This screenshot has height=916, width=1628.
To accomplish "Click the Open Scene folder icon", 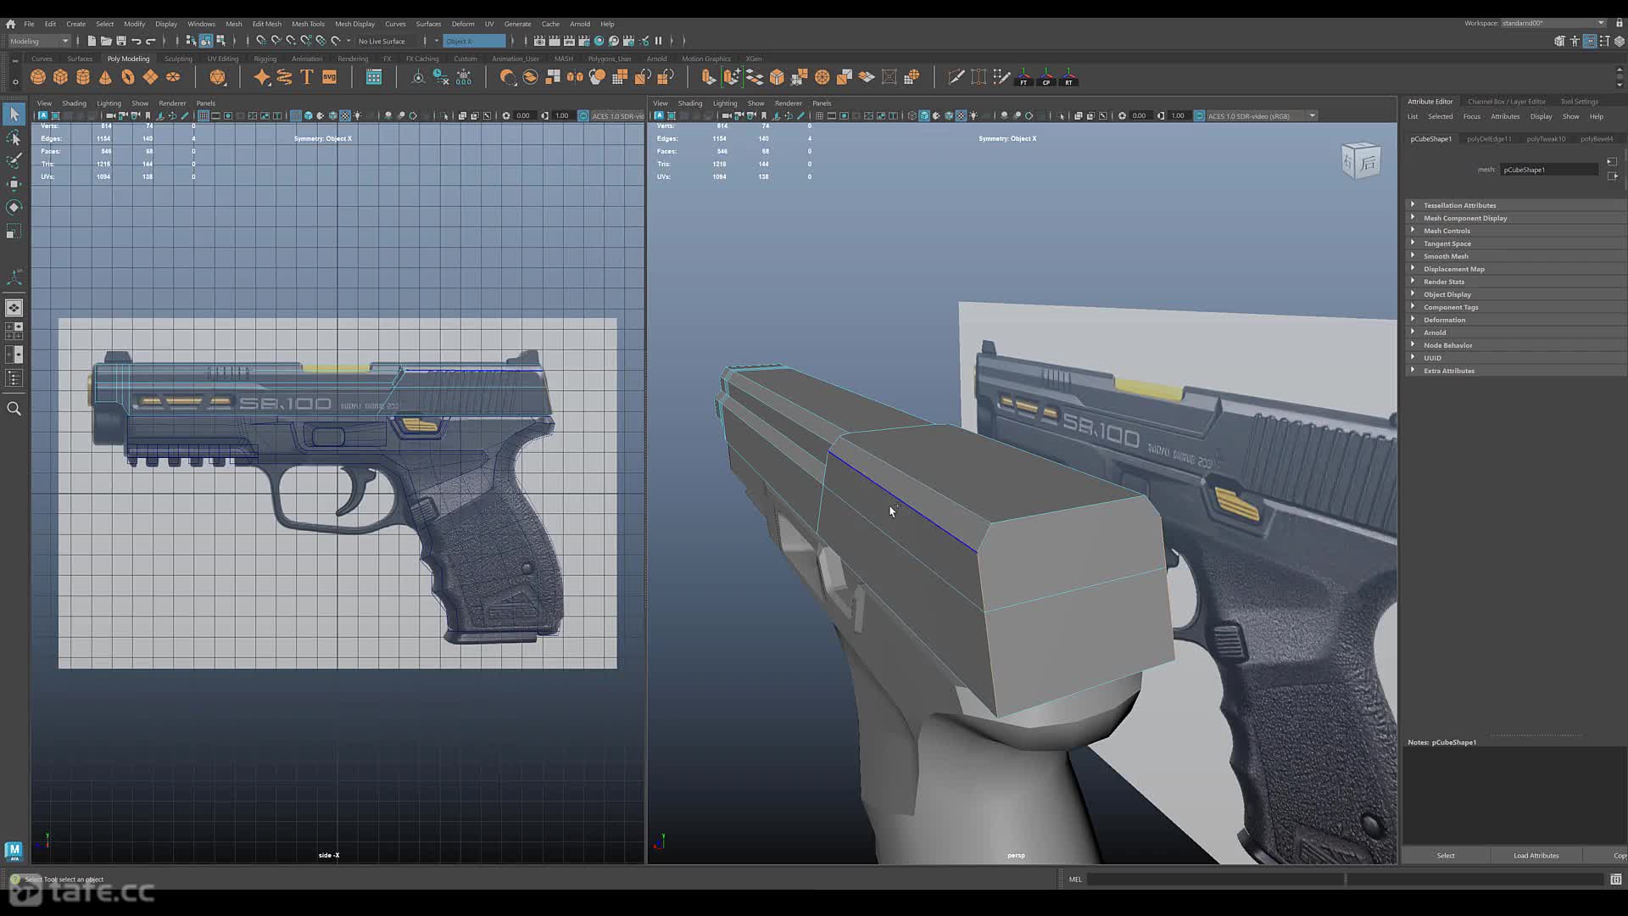I will point(106,41).
